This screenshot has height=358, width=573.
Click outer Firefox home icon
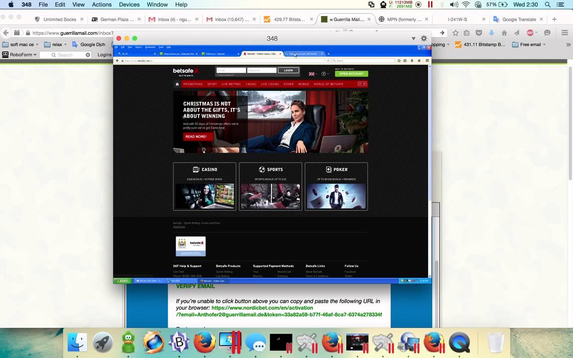click(504, 33)
